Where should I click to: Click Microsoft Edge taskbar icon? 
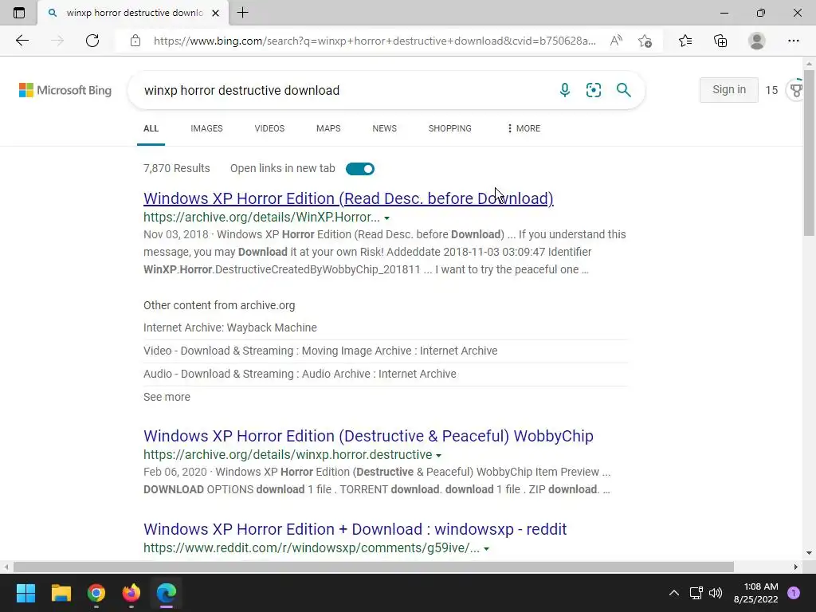tap(167, 593)
